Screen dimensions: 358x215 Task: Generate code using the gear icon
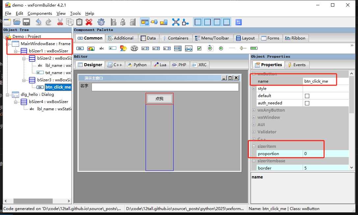[101, 22]
